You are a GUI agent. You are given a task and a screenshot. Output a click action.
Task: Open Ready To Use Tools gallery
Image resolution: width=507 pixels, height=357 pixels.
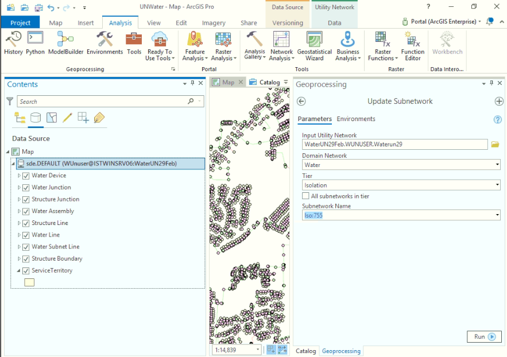coord(160,46)
